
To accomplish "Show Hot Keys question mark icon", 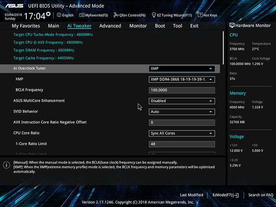I will tap(200, 15).
